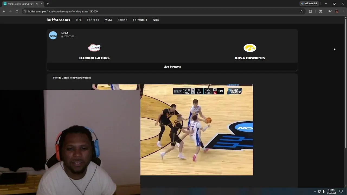
Task: Open the NBA menu item
Action: [x=156, y=20]
